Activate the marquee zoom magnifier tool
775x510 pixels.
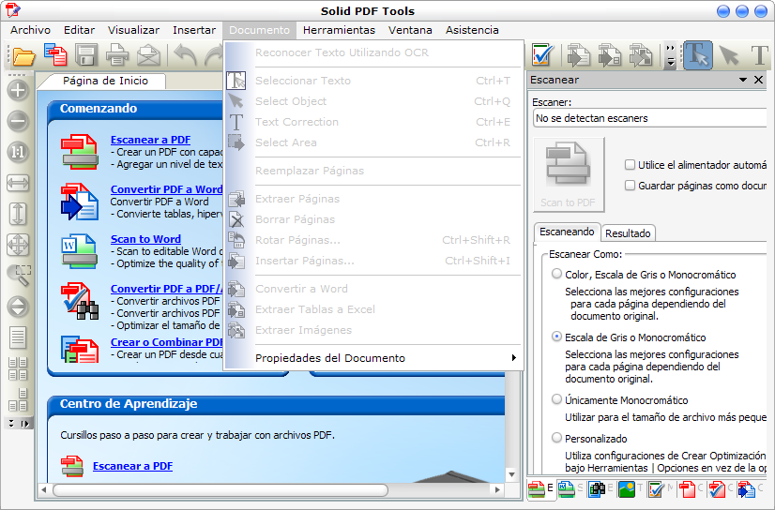coord(18,275)
